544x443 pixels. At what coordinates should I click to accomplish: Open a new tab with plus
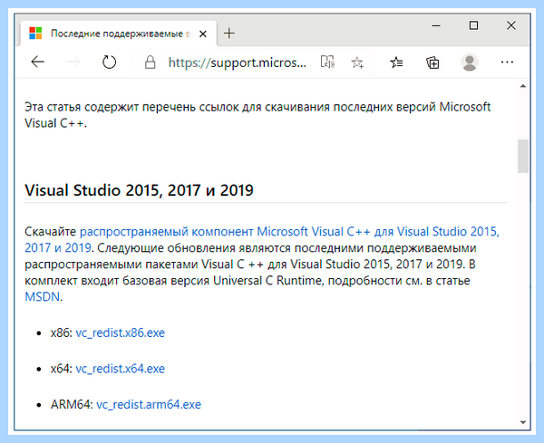pos(229,34)
